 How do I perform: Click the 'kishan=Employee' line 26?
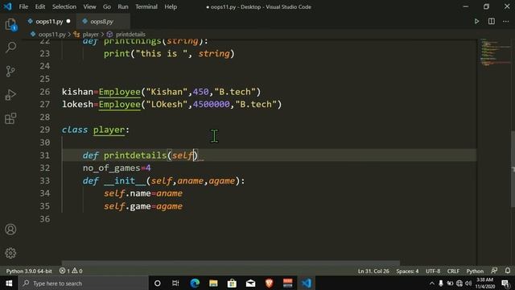click(161, 91)
